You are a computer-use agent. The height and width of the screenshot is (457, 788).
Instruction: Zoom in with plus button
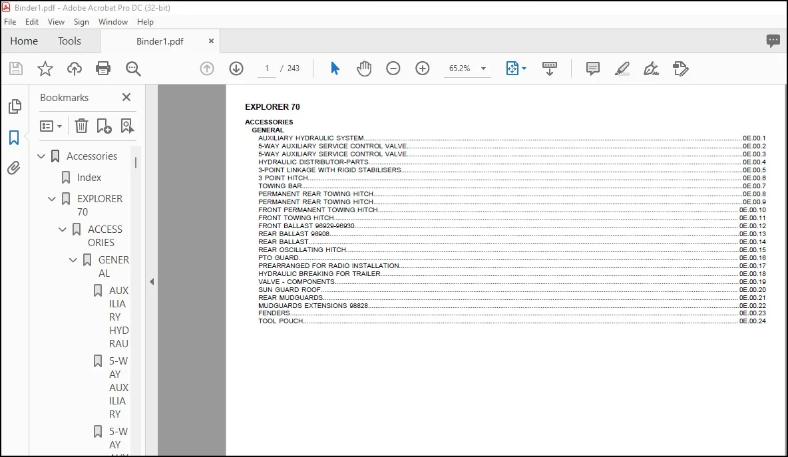(x=423, y=69)
